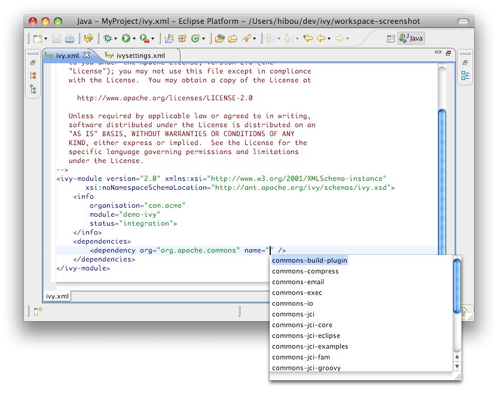Viewport: 498px width, 406px height.
Task: Open the Back navigation history dropdown
Action: (x=329, y=39)
